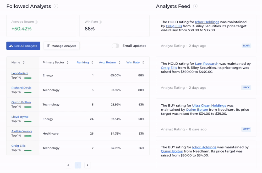Open Lam Research link in feed
Screen dimensions: 262x173
pos(207,64)
